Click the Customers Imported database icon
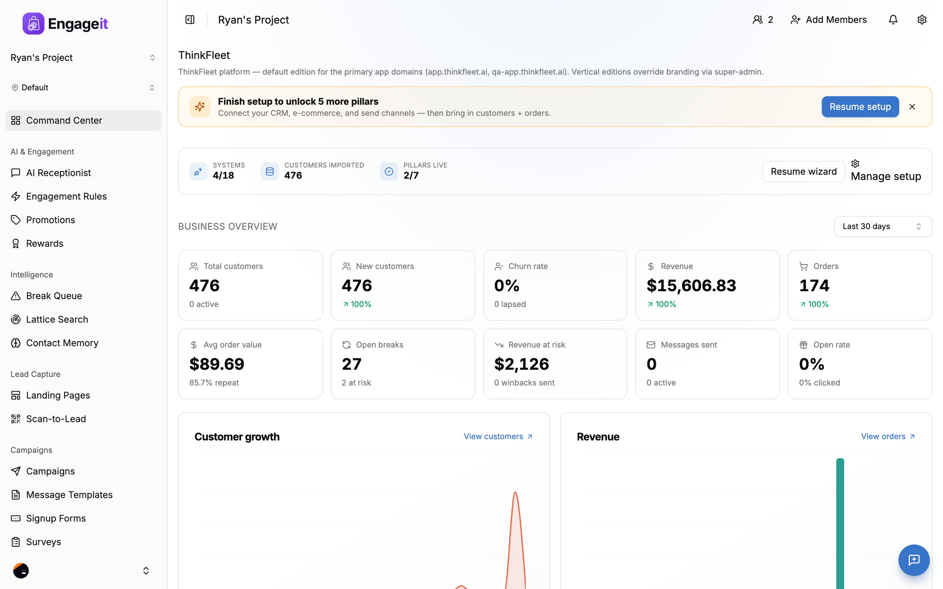Image resolution: width=943 pixels, height=589 pixels. coord(269,171)
